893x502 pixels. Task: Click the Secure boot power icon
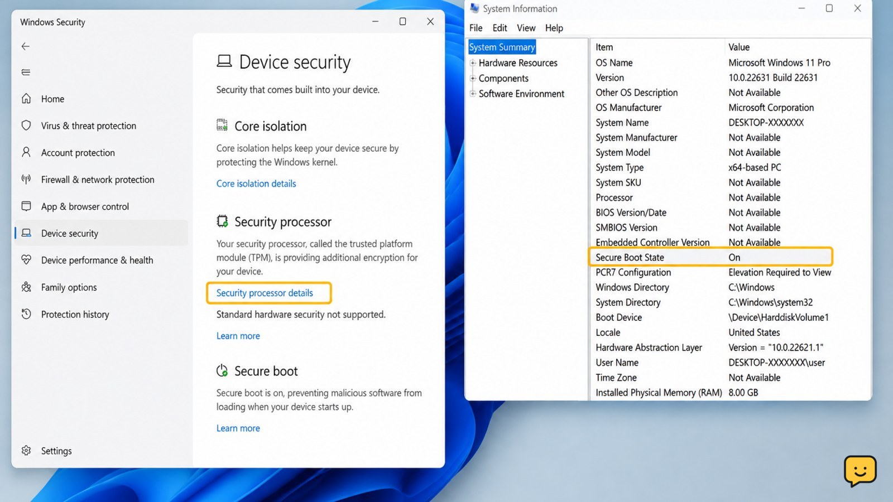[x=222, y=370]
